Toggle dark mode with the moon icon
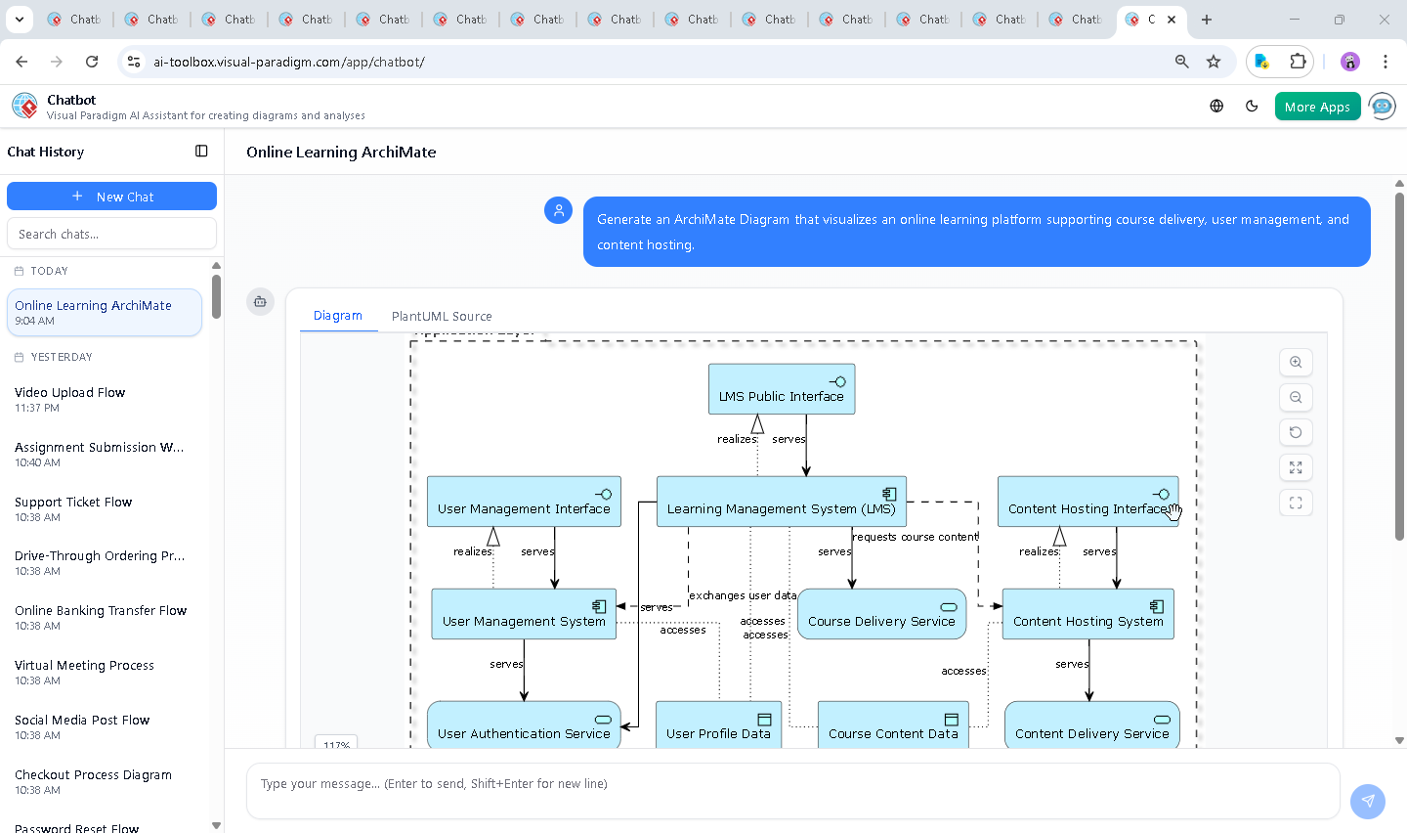The width and height of the screenshot is (1407, 833). click(1252, 106)
